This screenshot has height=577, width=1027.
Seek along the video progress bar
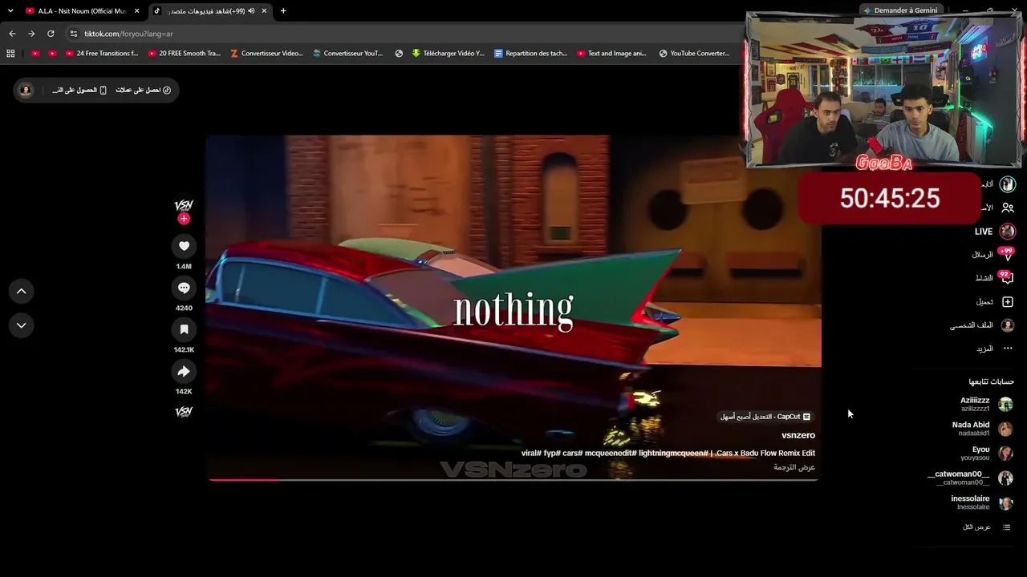[x=513, y=480]
